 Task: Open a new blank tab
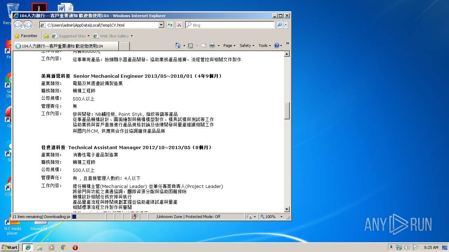point(124,46)
